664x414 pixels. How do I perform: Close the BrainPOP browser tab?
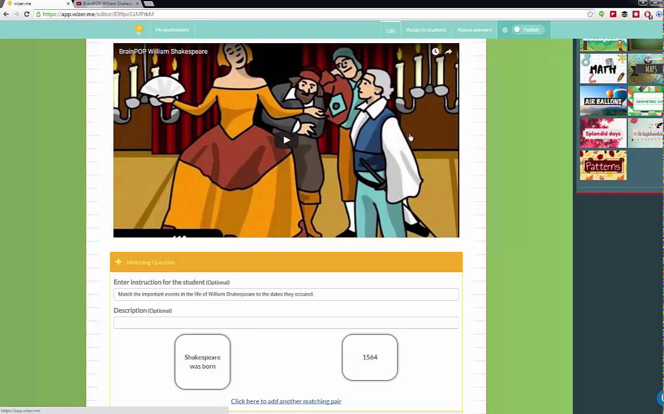tap(137, 3)
